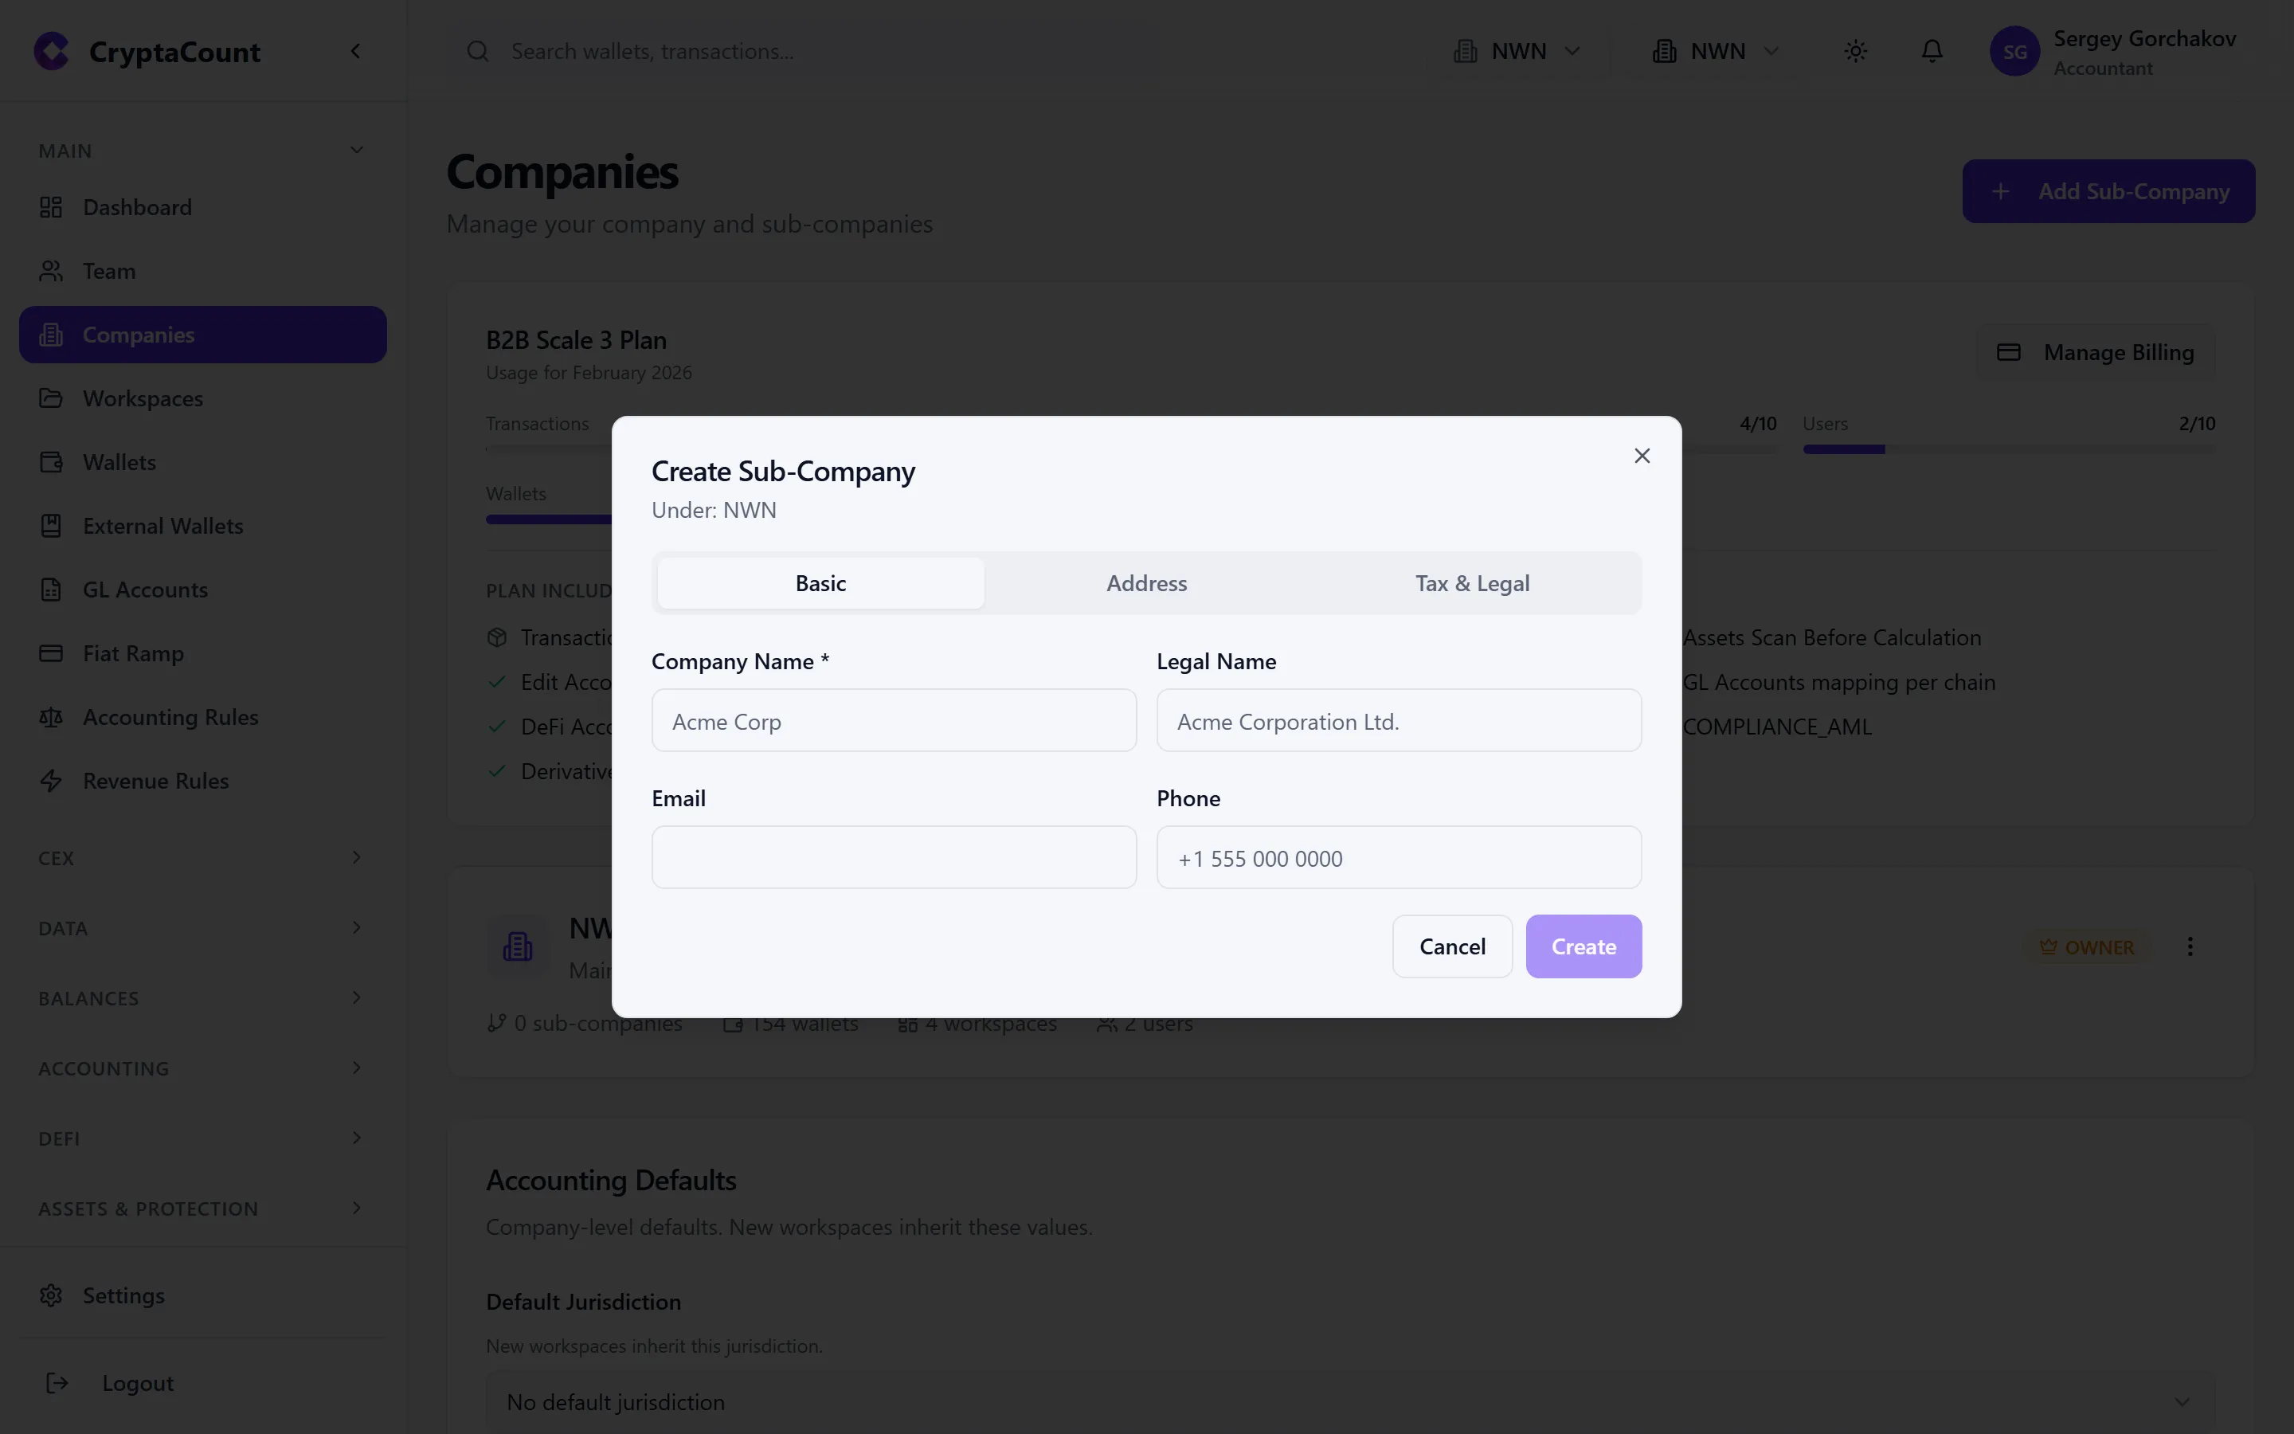Click the Users usage progress bar

tap(2010, 448)
